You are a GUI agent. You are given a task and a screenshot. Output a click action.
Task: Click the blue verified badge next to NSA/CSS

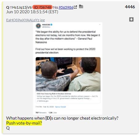point(51,25)
